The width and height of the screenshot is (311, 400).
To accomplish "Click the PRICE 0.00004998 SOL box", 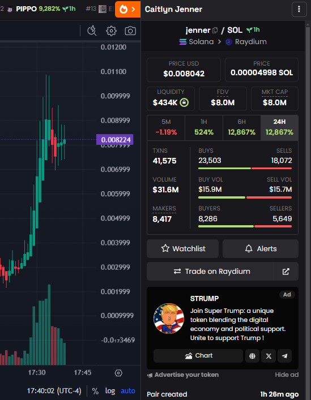I will coord(262,70).
